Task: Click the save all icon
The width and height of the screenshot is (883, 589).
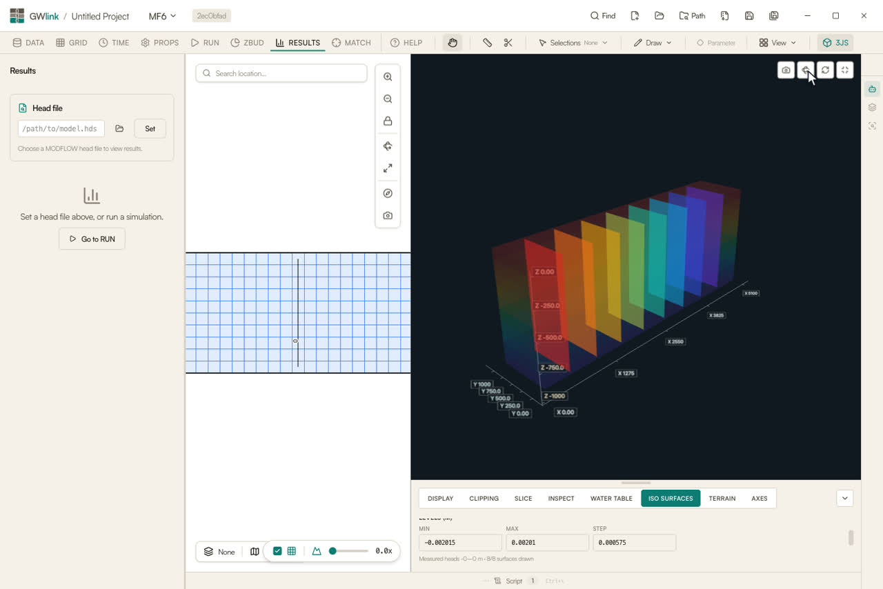Action: click(774, 16)
